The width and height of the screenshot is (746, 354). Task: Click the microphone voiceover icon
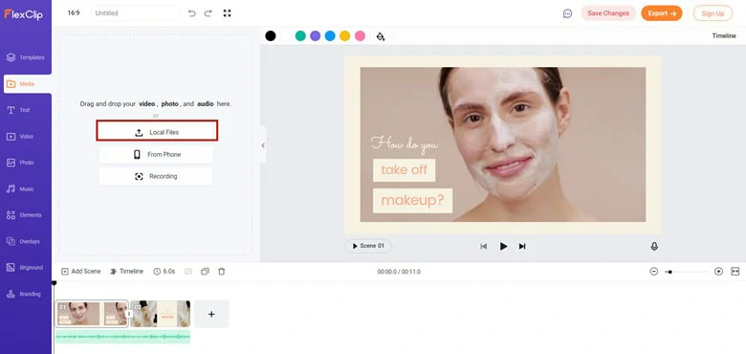pyautogui.click(x=654, y=246)
